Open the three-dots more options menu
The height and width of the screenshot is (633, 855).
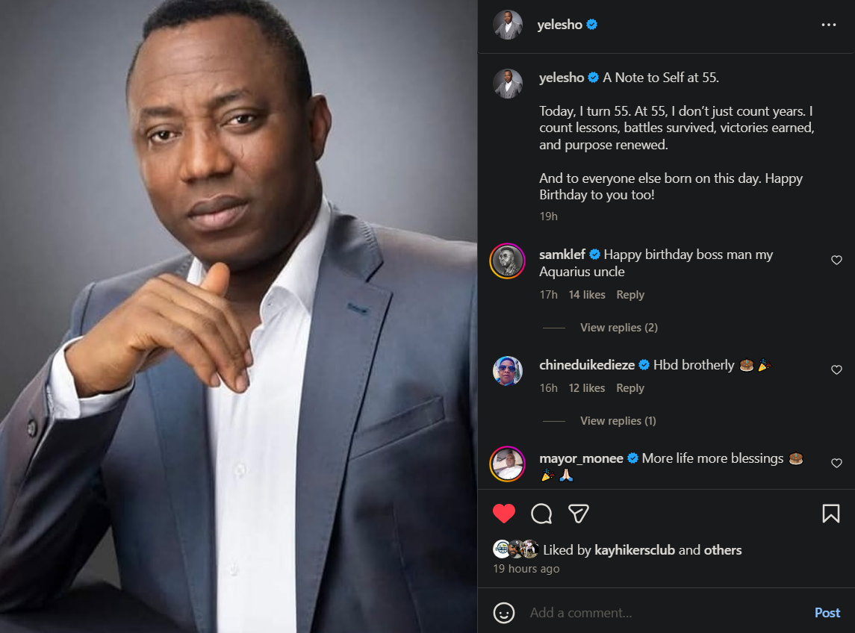(828, 25)
